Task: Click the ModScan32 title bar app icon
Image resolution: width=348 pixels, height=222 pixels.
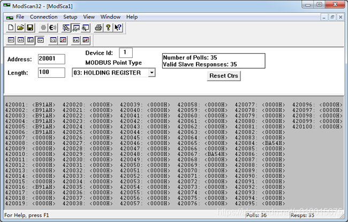Action: 6,5
